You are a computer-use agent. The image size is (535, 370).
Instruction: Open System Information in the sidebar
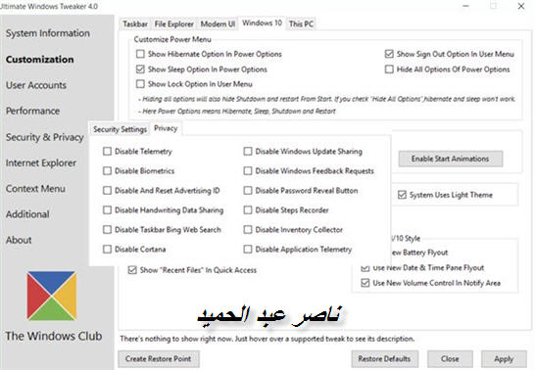[x=48, y=33]
